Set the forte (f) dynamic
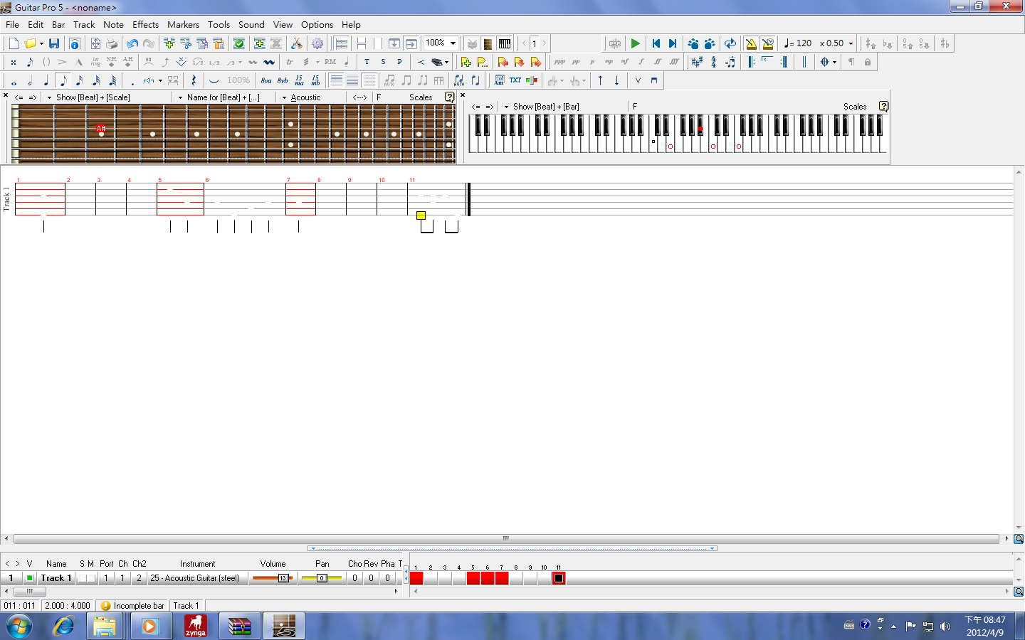The height and width of the screenshot is (640, 1025). pyautogui.click(x=641, y=62)
